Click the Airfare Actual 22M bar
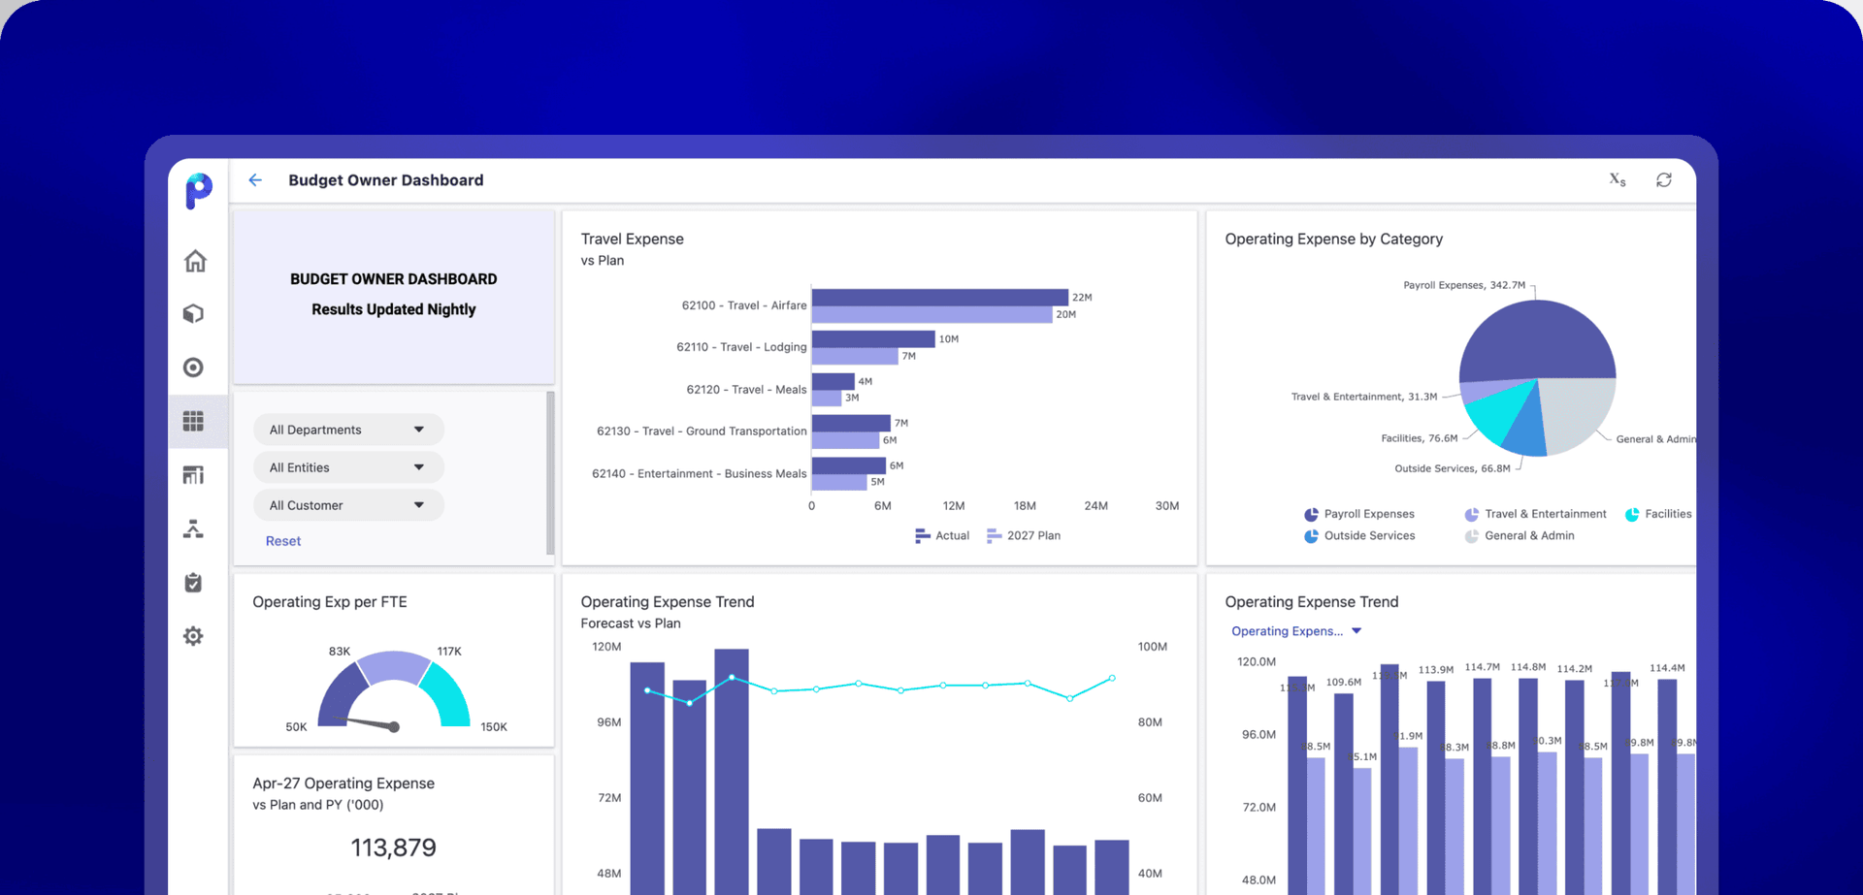This screenshot has width=1863, height=895. pyautogui.click(x=940, y=297)
